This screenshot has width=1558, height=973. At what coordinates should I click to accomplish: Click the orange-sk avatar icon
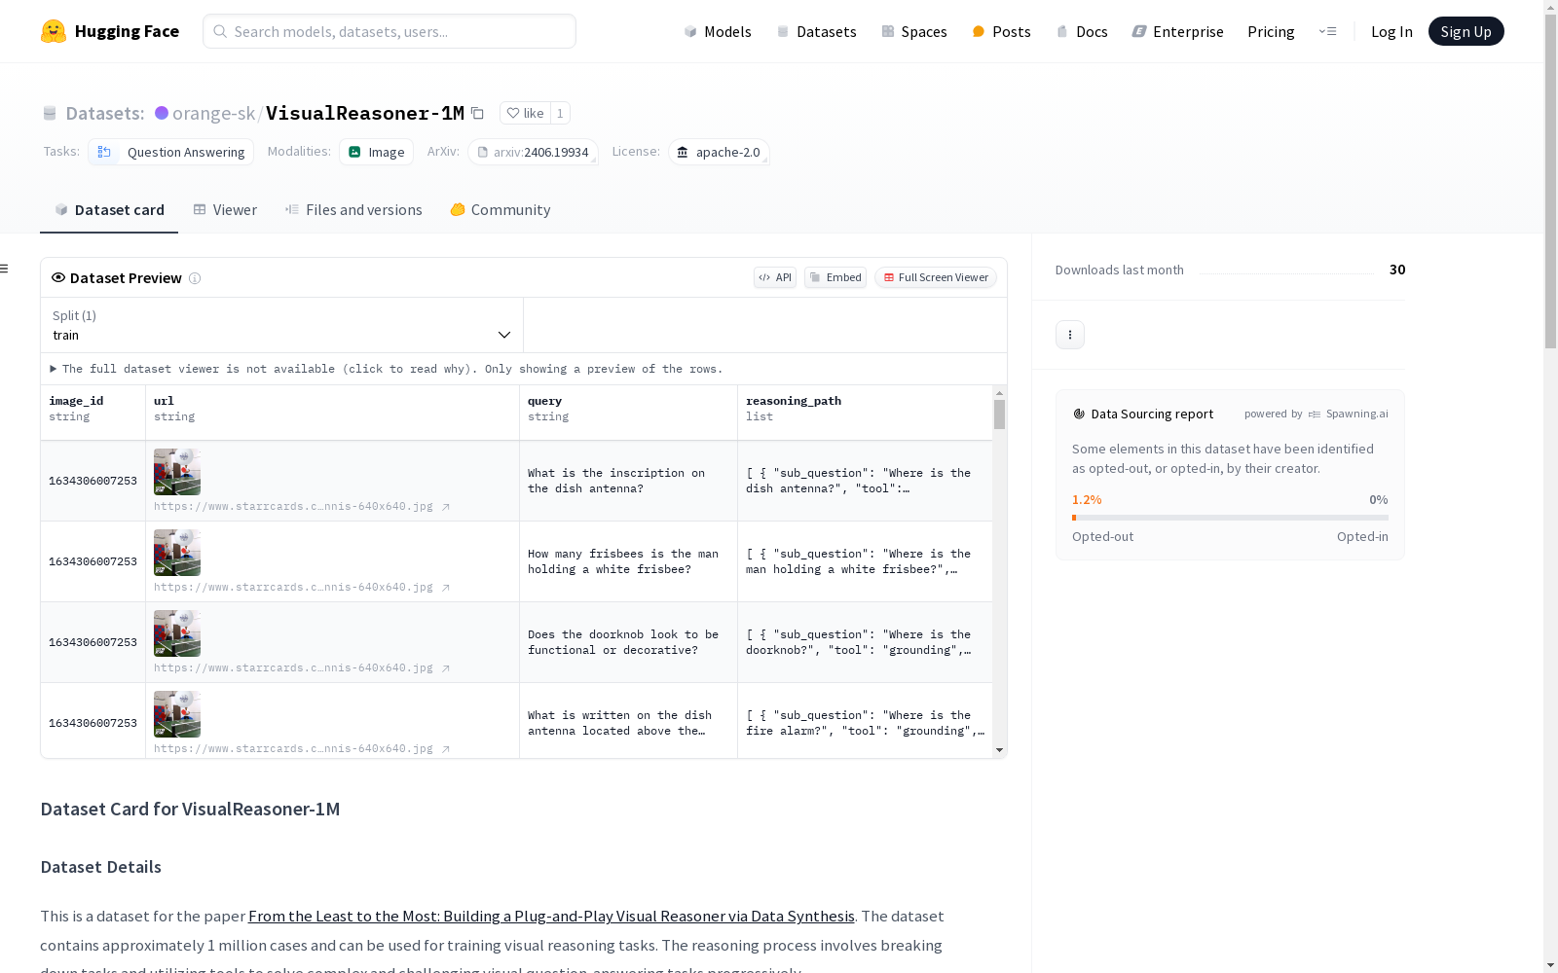[162, 113]
